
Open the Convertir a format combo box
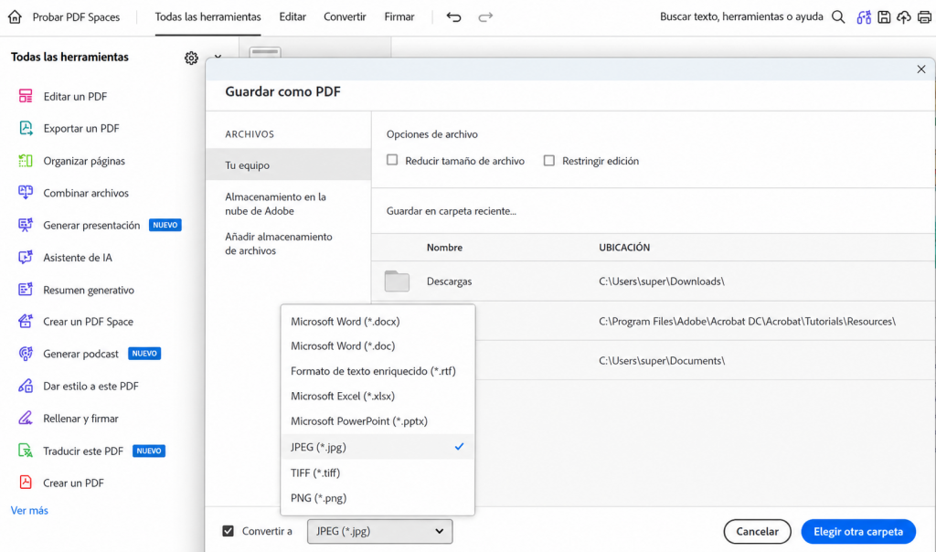379,531
